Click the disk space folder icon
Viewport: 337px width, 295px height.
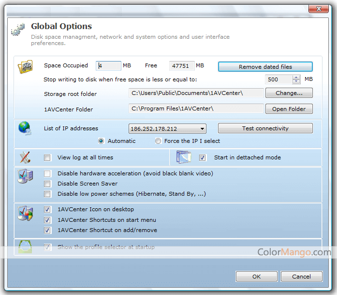25,67
